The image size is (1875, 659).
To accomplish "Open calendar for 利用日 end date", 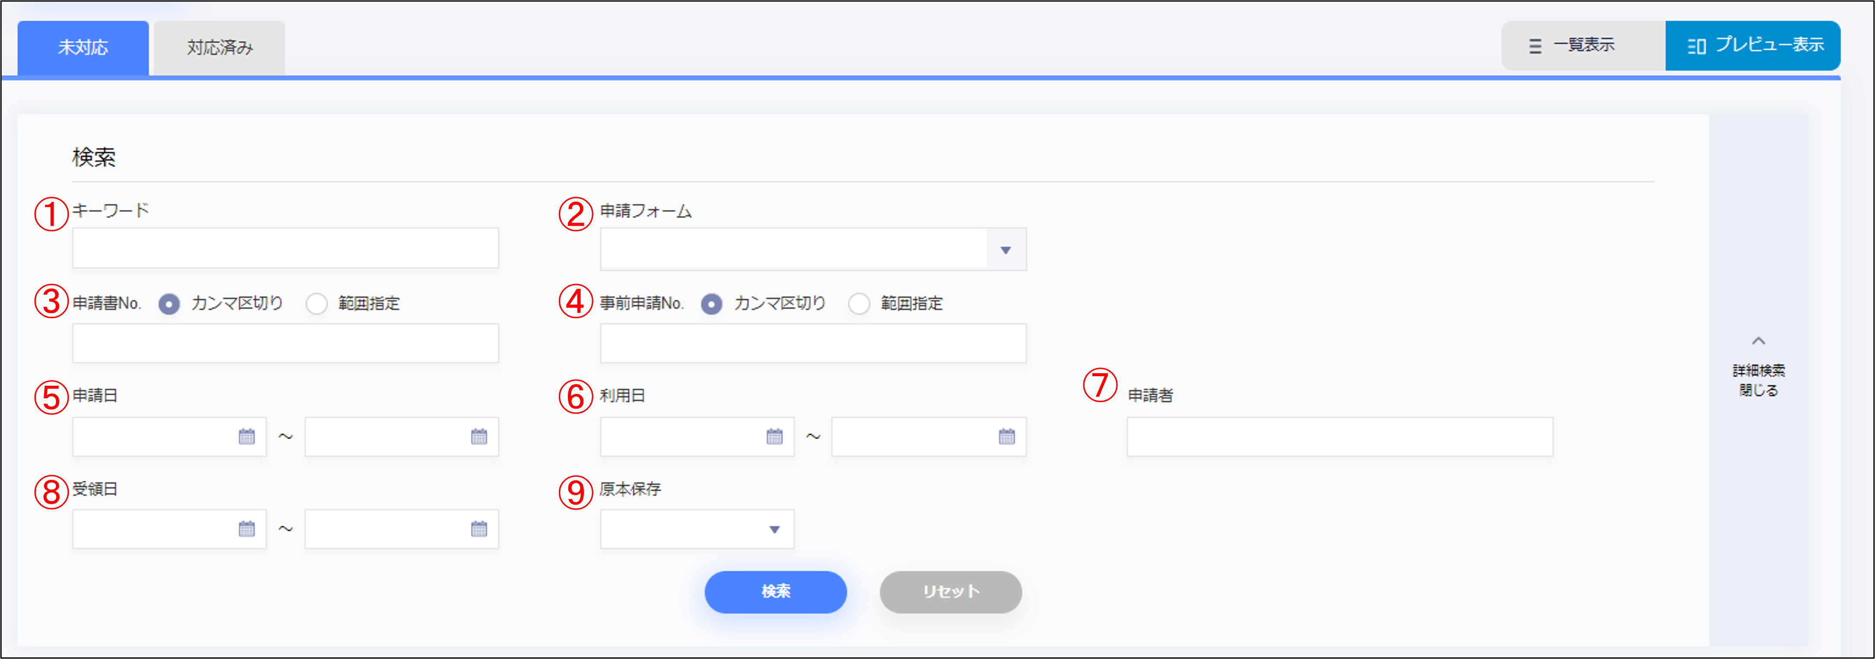I will (x=1007, y=436).
